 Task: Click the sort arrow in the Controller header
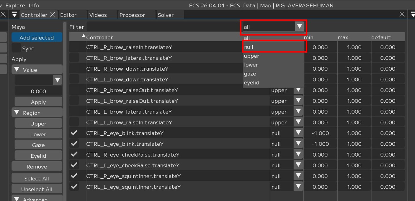click(84, 36)
